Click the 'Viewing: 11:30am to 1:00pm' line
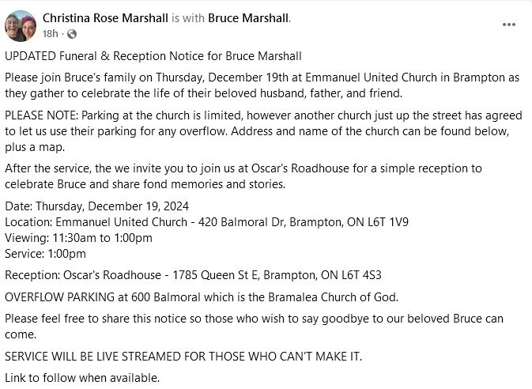Screen dimensions: 532x389 tap(78, 238)
